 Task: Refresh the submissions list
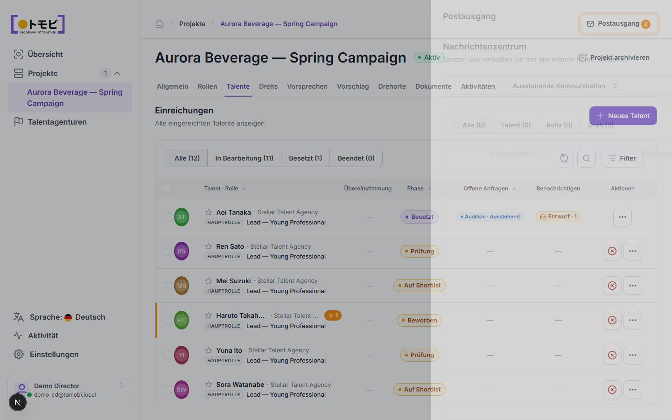point(564,158)
